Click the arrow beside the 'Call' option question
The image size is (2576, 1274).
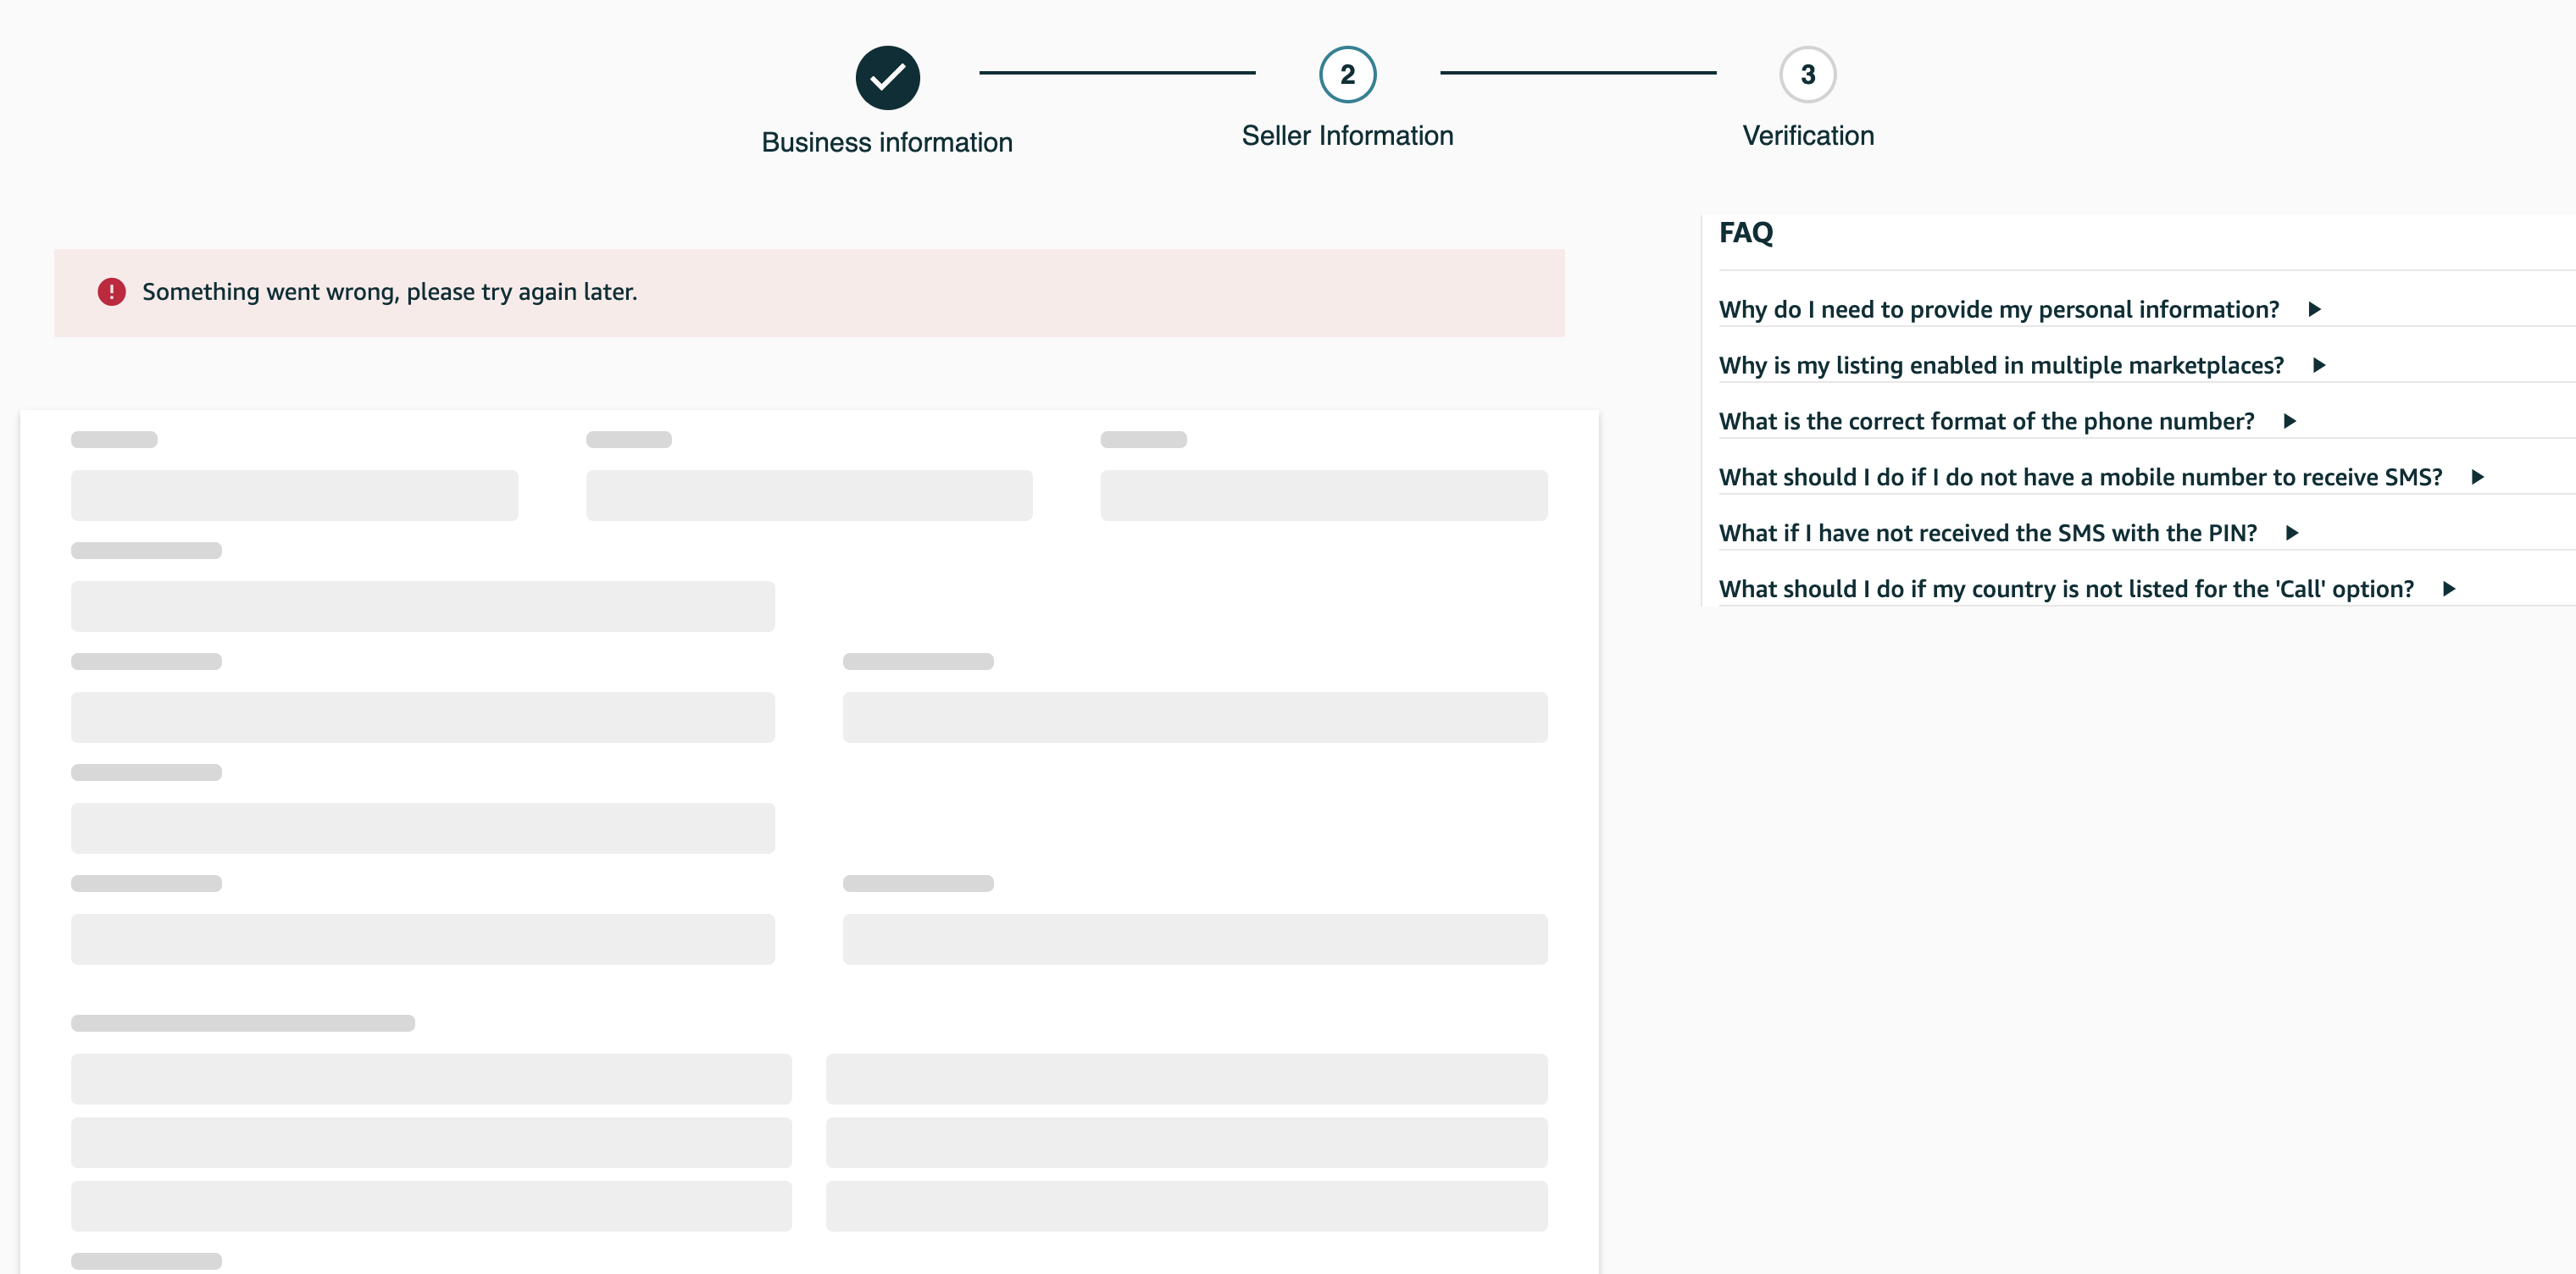pos(2449,590)
